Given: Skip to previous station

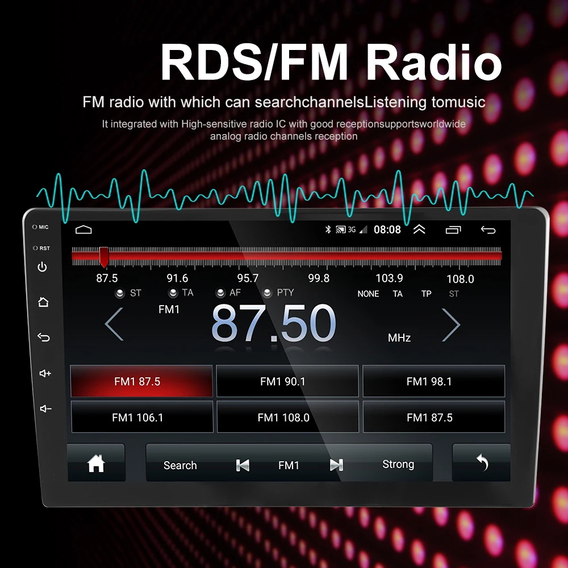Looking at the screenshot, I should pos(243,465).
